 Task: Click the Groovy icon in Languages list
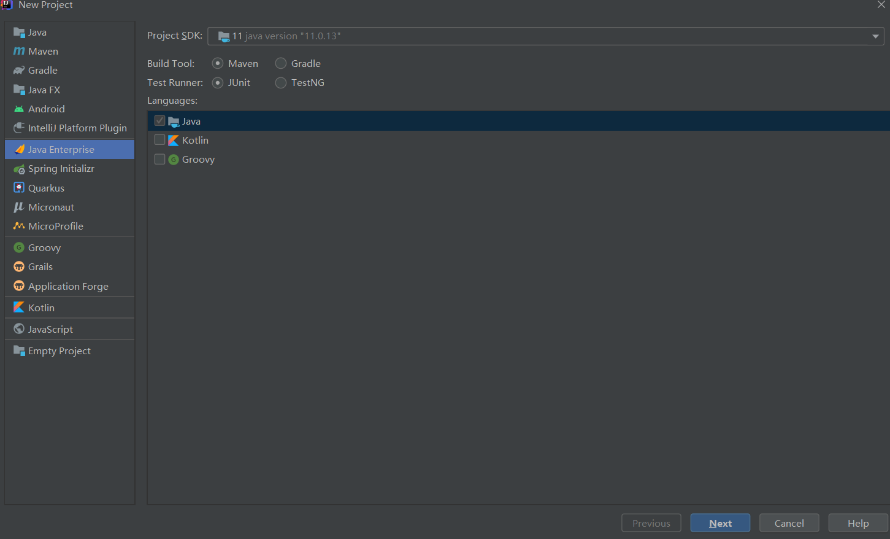coord(174,160)
